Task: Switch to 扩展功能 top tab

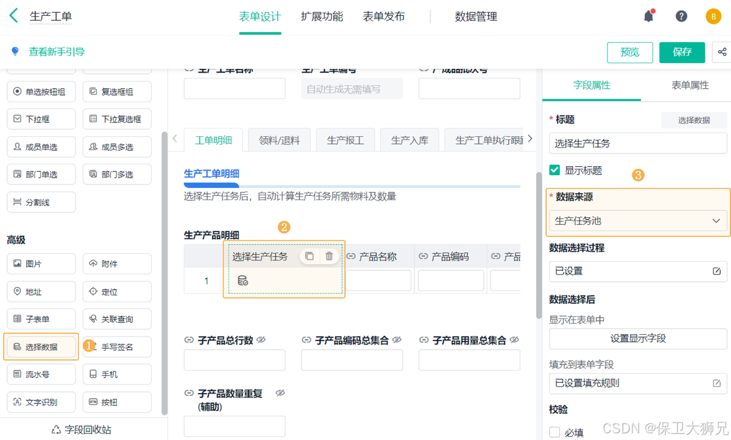Action: [322, 16]
